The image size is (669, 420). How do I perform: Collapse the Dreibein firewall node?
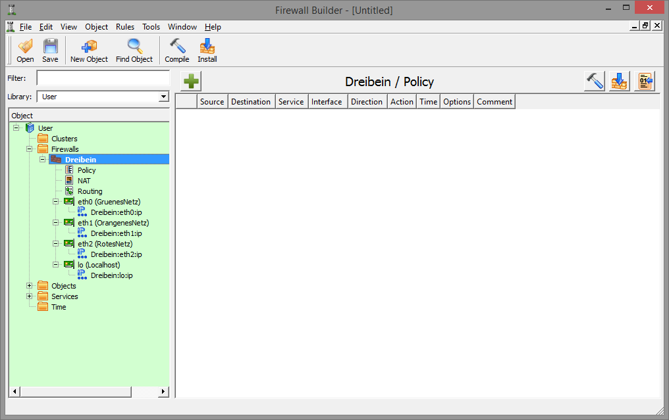tap(42, 160)
